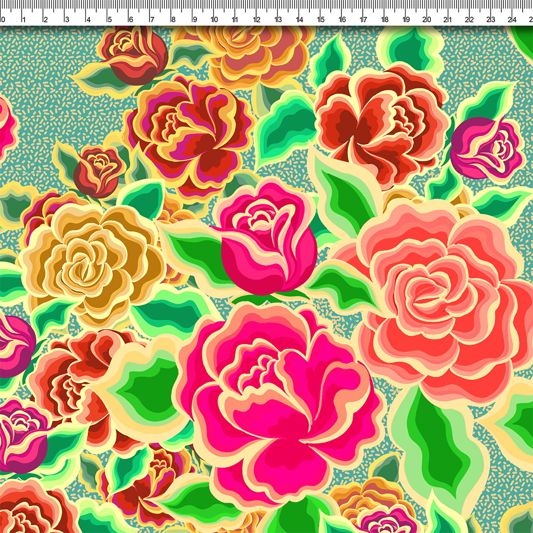Click the ruler mark labeled 12
The width and height of the screenshot is (533, 533).
point(257,20)
